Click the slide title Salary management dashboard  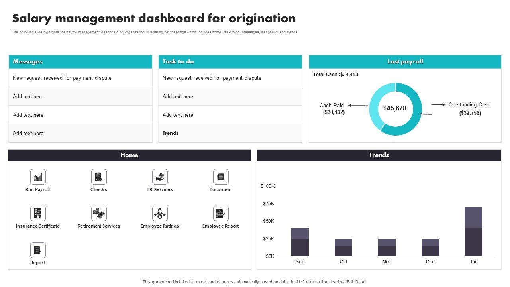pos(154,18)
